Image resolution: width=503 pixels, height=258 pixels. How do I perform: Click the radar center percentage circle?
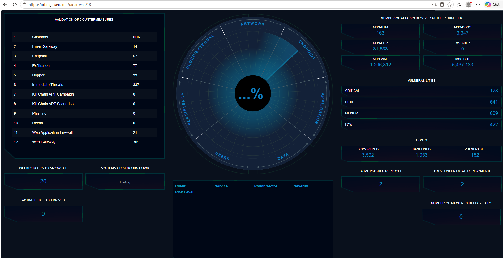point(253,93)
